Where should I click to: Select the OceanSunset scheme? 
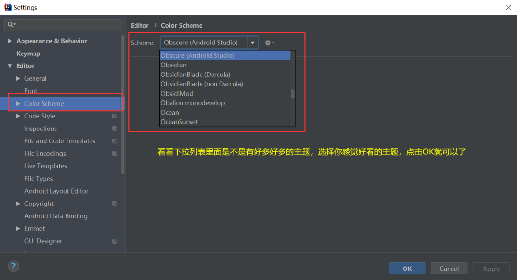coord(225,122)
